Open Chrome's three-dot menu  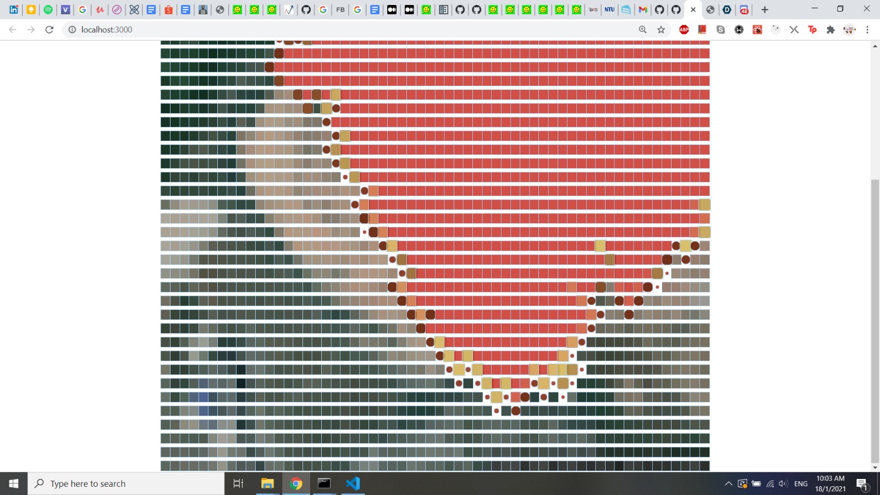867,30
